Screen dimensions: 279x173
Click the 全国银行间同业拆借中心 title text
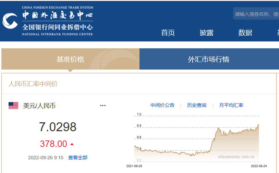click(58, 27)
